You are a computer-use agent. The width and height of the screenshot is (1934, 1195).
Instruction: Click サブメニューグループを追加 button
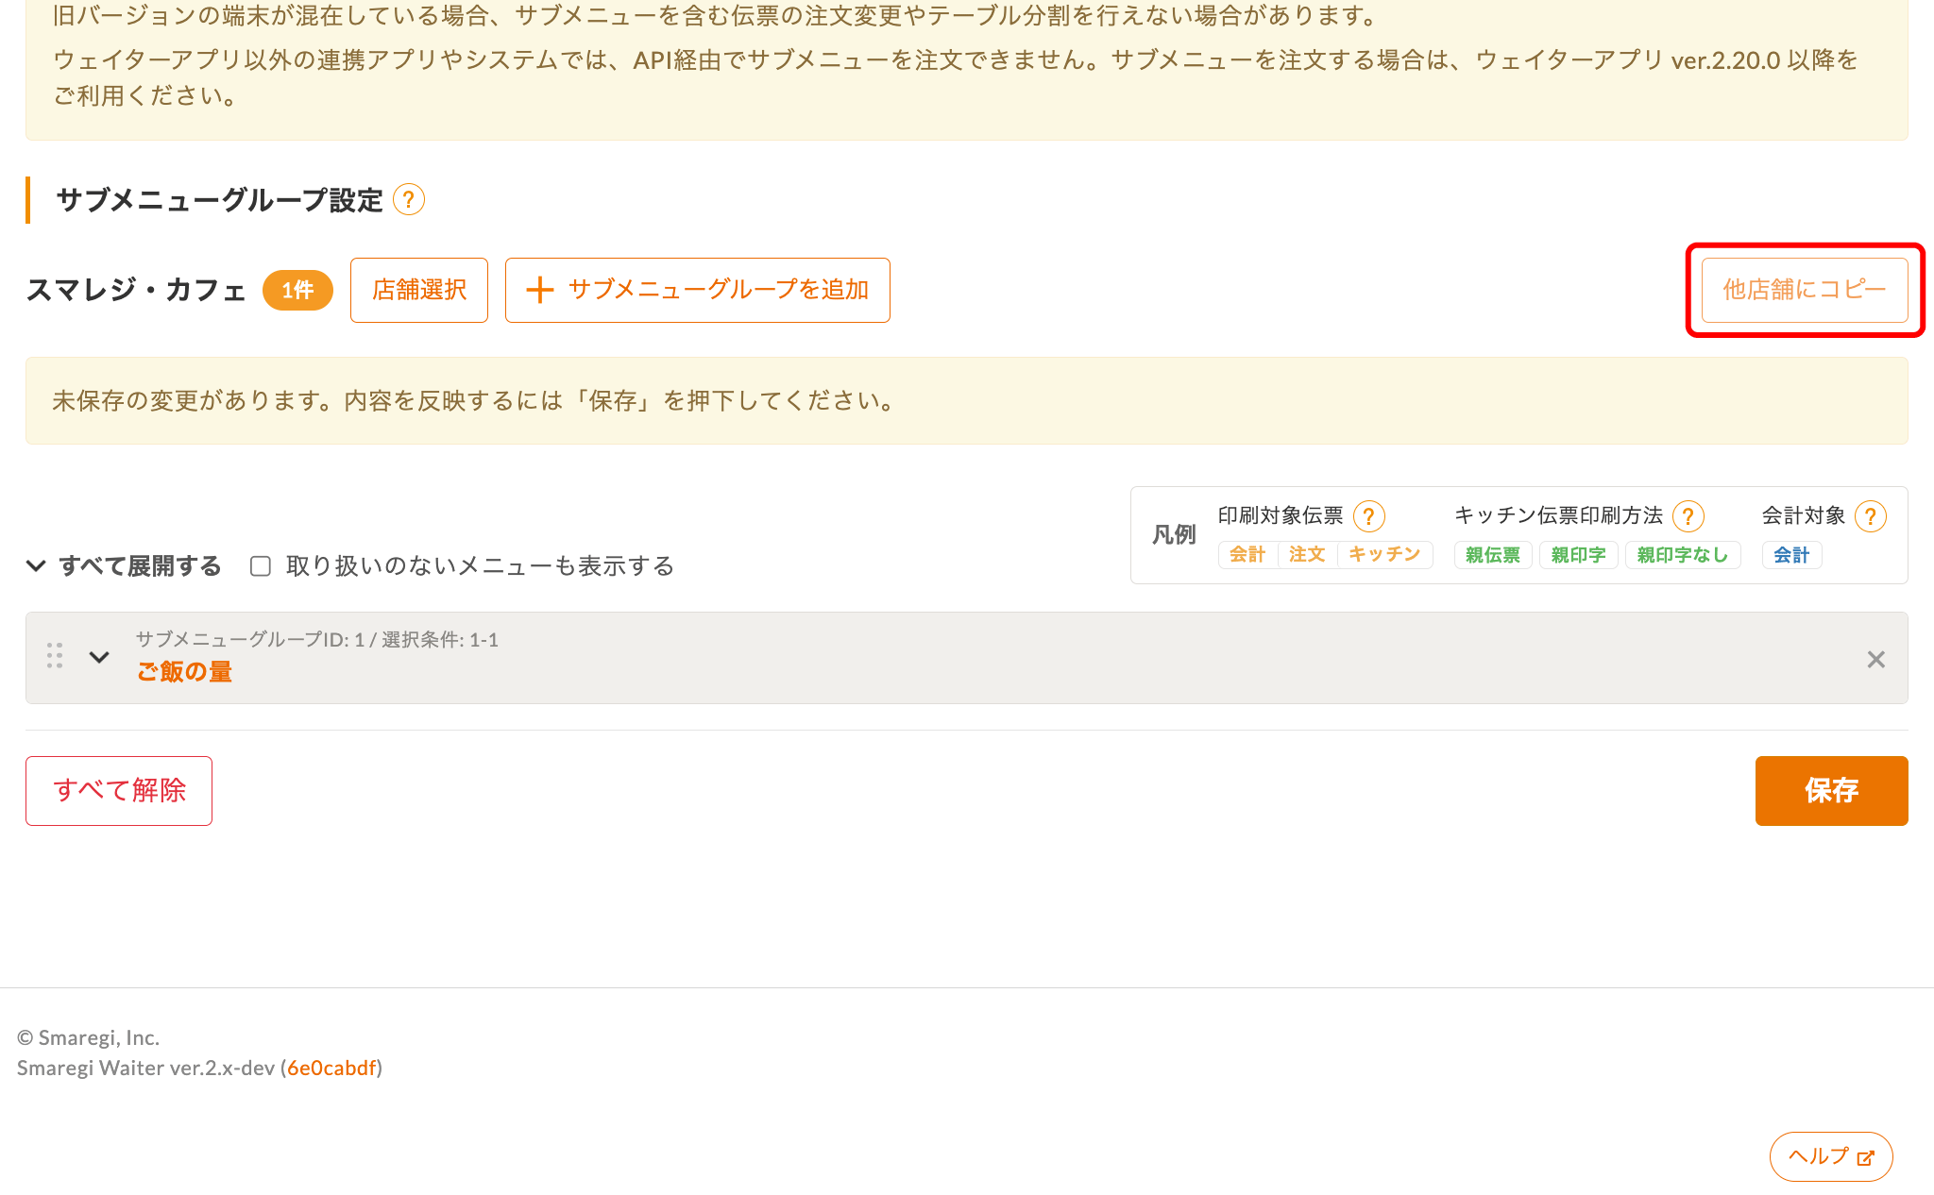698,290
